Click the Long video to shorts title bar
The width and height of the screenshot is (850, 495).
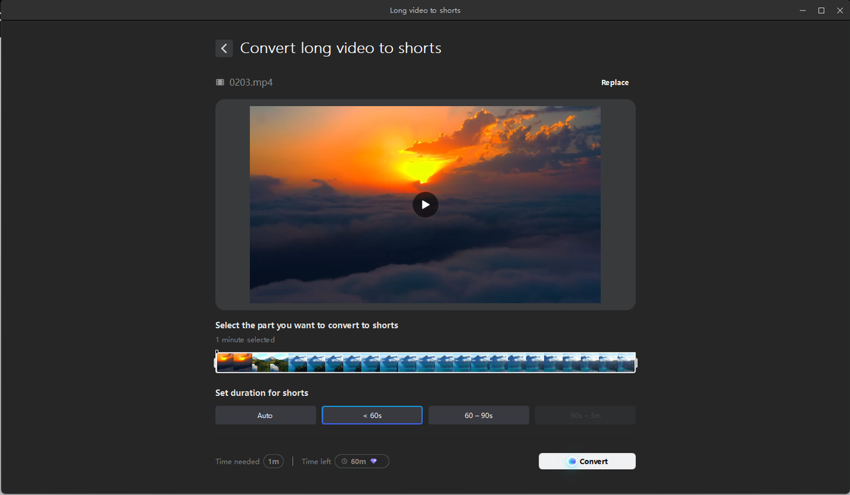click(425, 10)
